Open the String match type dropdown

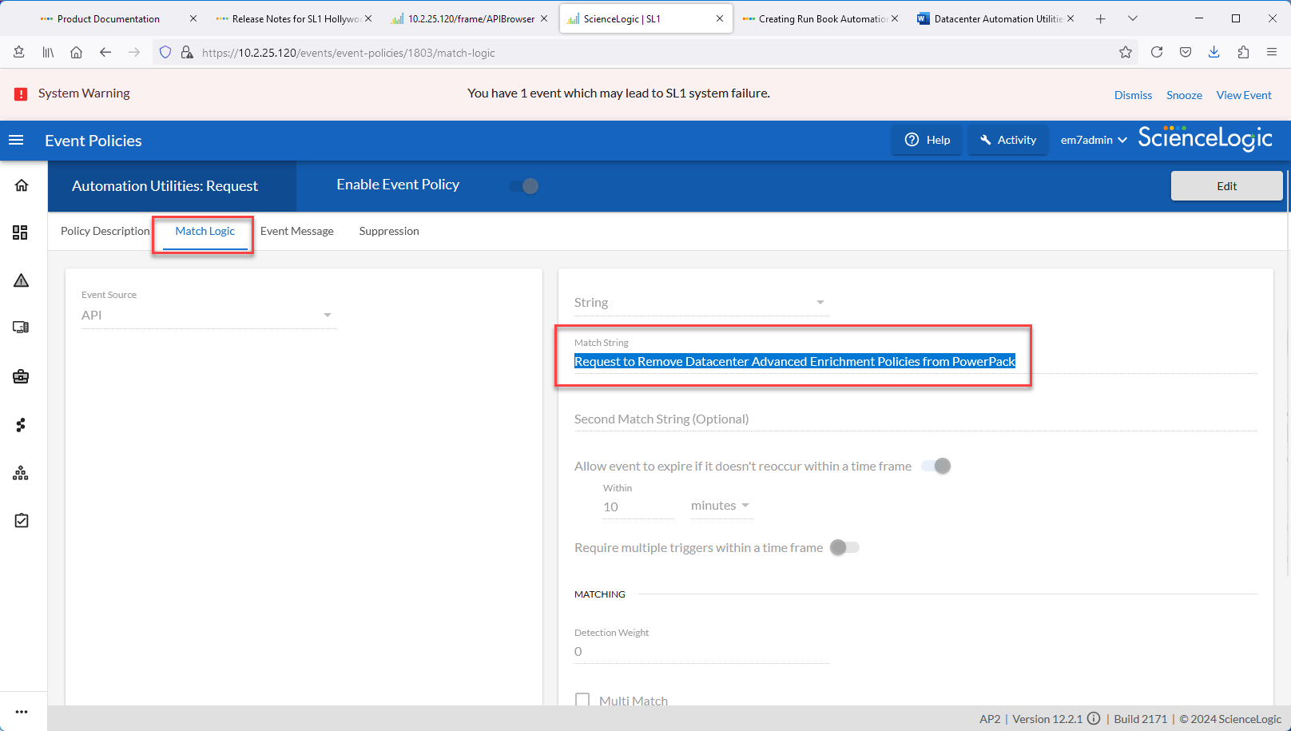(699, 303)
